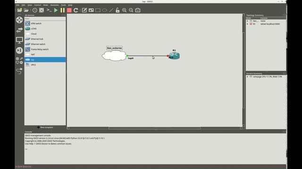The height and width of the screenshot is (169, 302).
Task: Select the Draw rectangle tool
Action: tap(98, 10)
